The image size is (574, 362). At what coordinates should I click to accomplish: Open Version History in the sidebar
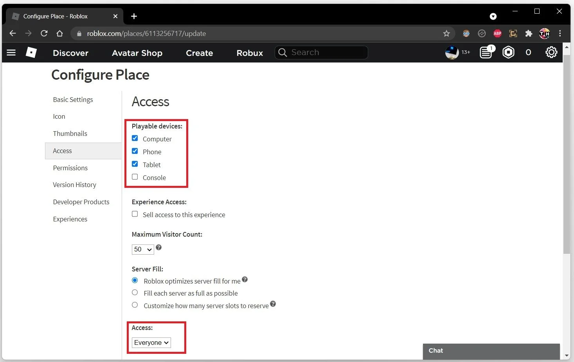pos(74,185)
